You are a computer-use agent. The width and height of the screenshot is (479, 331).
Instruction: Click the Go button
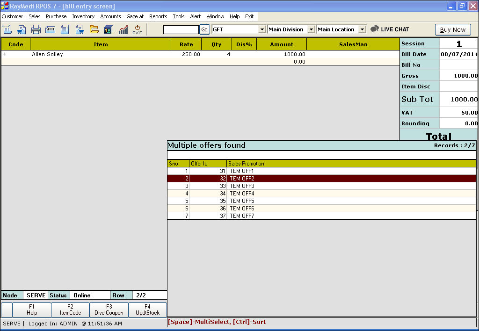[x=204, y=29]
